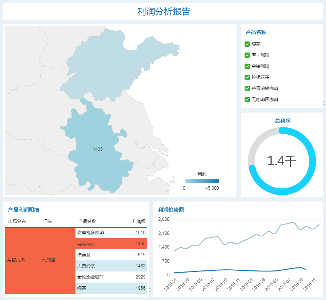This screenshot has height=300, width=326.
Task: Click the 产品利润明细 panel title
Action: click(23, 210)
